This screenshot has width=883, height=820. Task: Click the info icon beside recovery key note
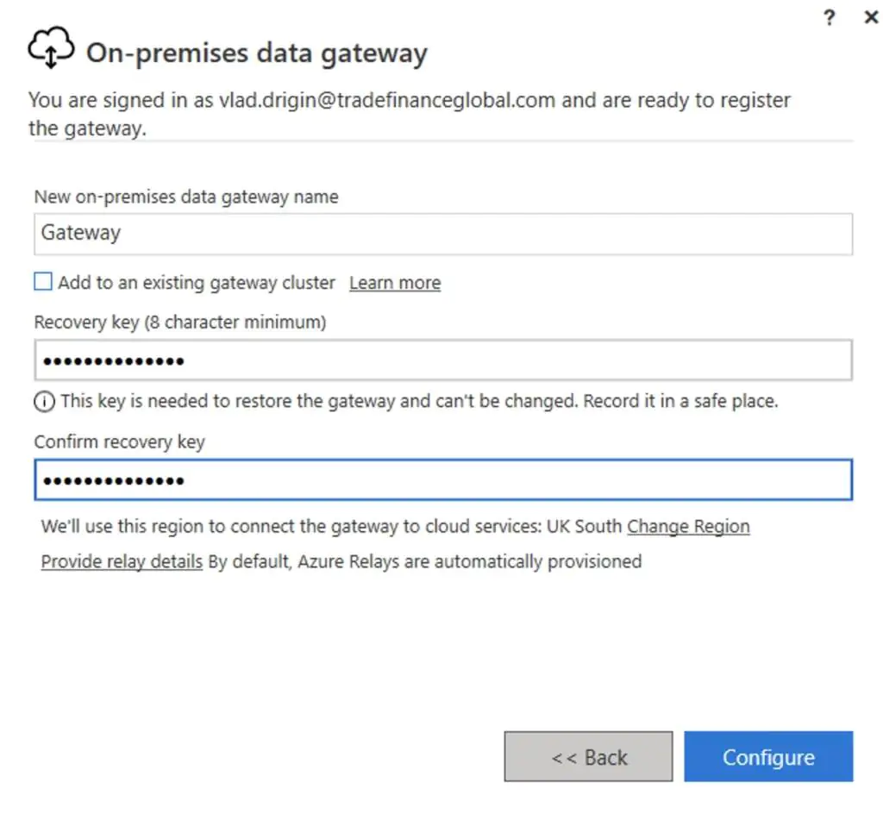coord(45,402)
